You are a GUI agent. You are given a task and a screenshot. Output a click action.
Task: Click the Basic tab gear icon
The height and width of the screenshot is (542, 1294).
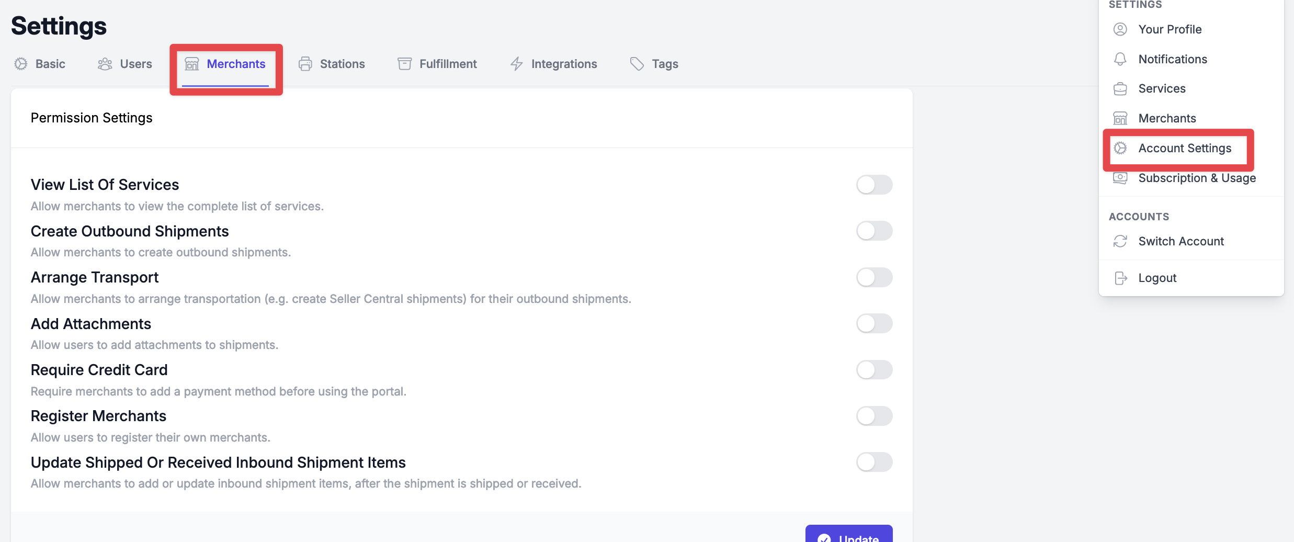pos(21,64)
